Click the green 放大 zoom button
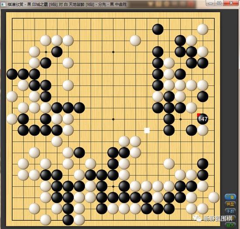Image resolution: width=240 pixels, height=229 pixels. (230, 225)
